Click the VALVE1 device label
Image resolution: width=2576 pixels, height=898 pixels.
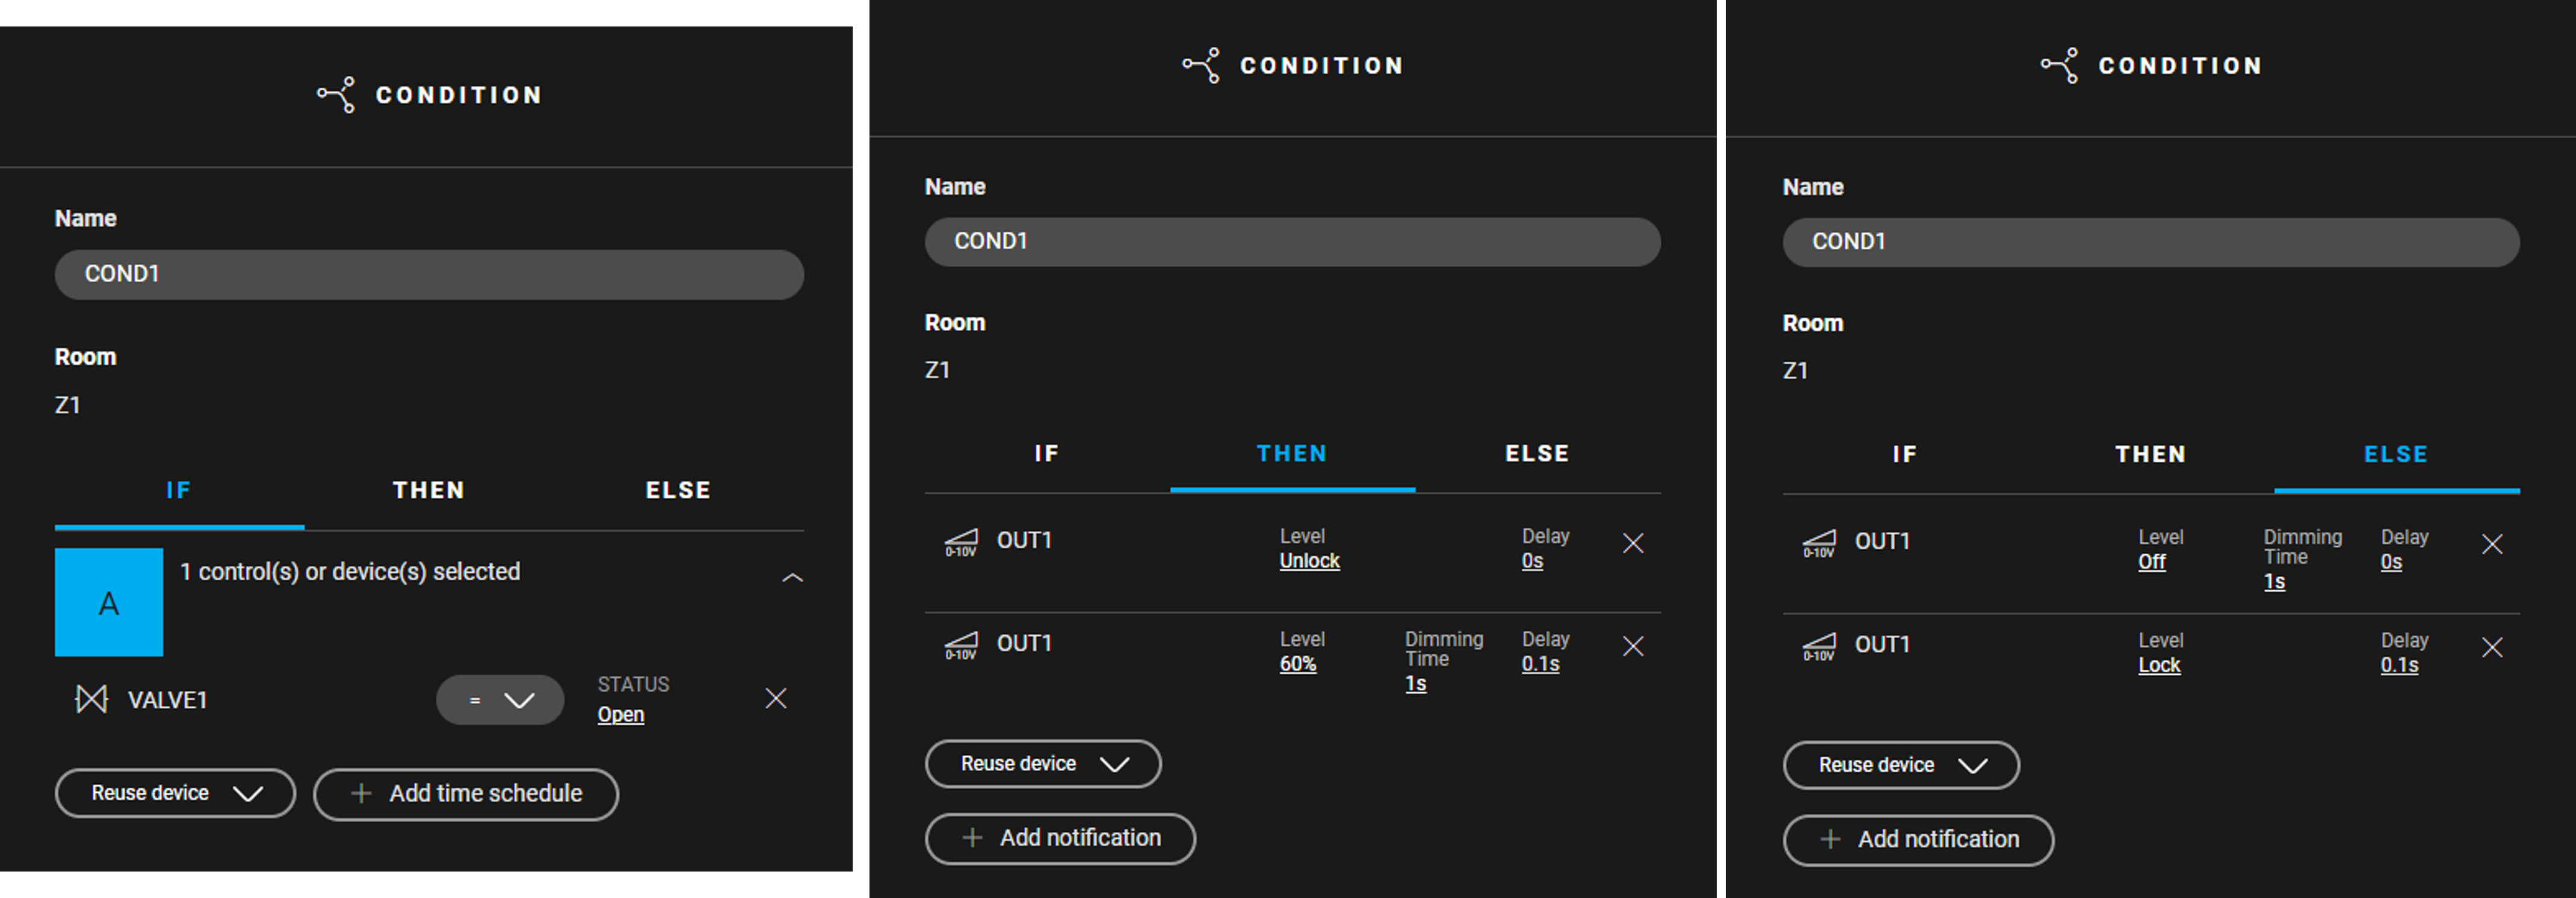click(x=168, y=700)
